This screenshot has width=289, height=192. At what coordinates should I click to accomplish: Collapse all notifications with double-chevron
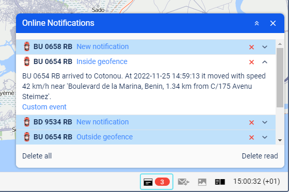(257, 23)
